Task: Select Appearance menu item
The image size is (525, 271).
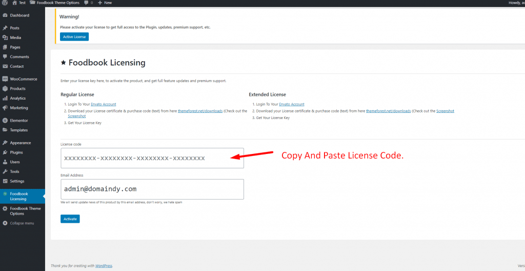Action: [x=21, y=143]
